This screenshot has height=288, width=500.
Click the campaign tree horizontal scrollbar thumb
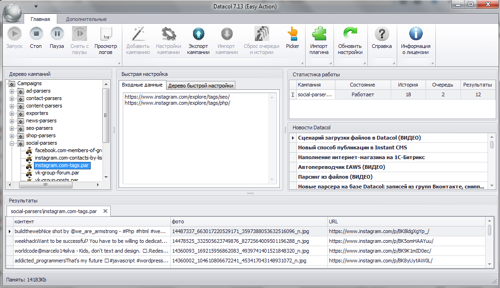45,185
